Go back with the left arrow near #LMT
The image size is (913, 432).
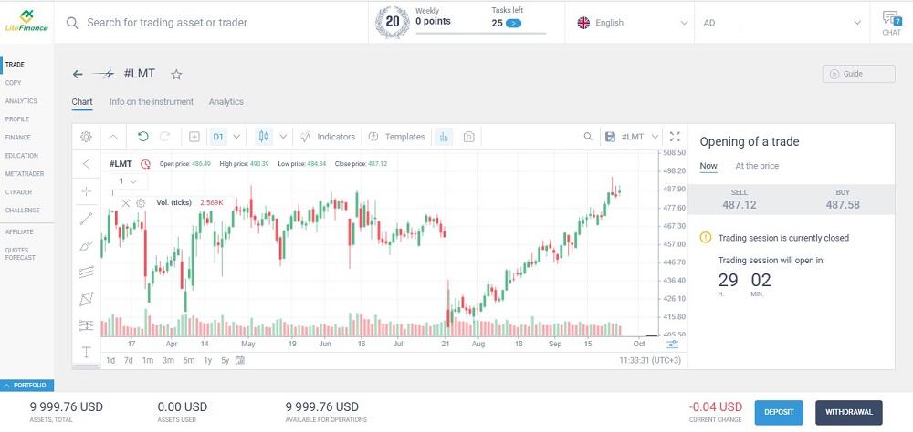click(78, 74)
